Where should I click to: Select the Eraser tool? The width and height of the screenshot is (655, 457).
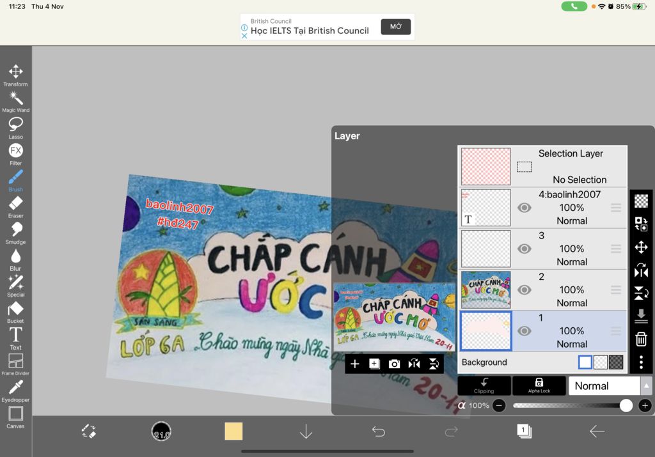click(x=15, y=208)
